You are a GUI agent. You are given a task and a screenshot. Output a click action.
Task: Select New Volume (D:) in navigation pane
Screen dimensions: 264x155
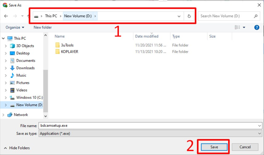[29, 105]
